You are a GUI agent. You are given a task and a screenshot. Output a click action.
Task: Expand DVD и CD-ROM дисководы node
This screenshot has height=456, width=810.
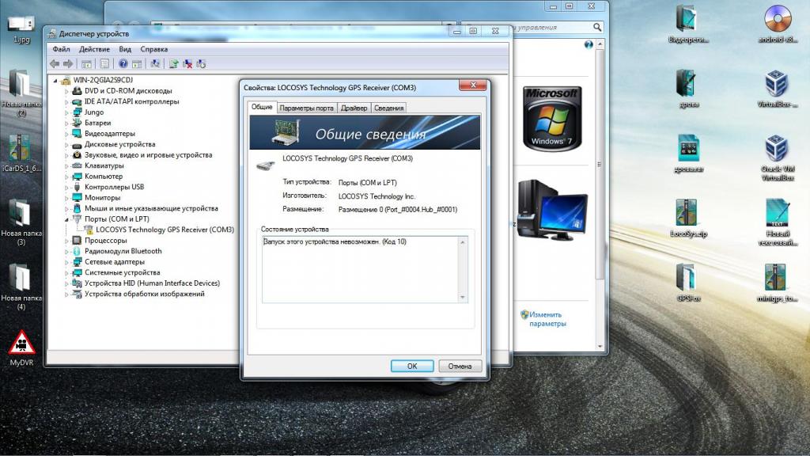pyautogui.click(x=67, y=91)
